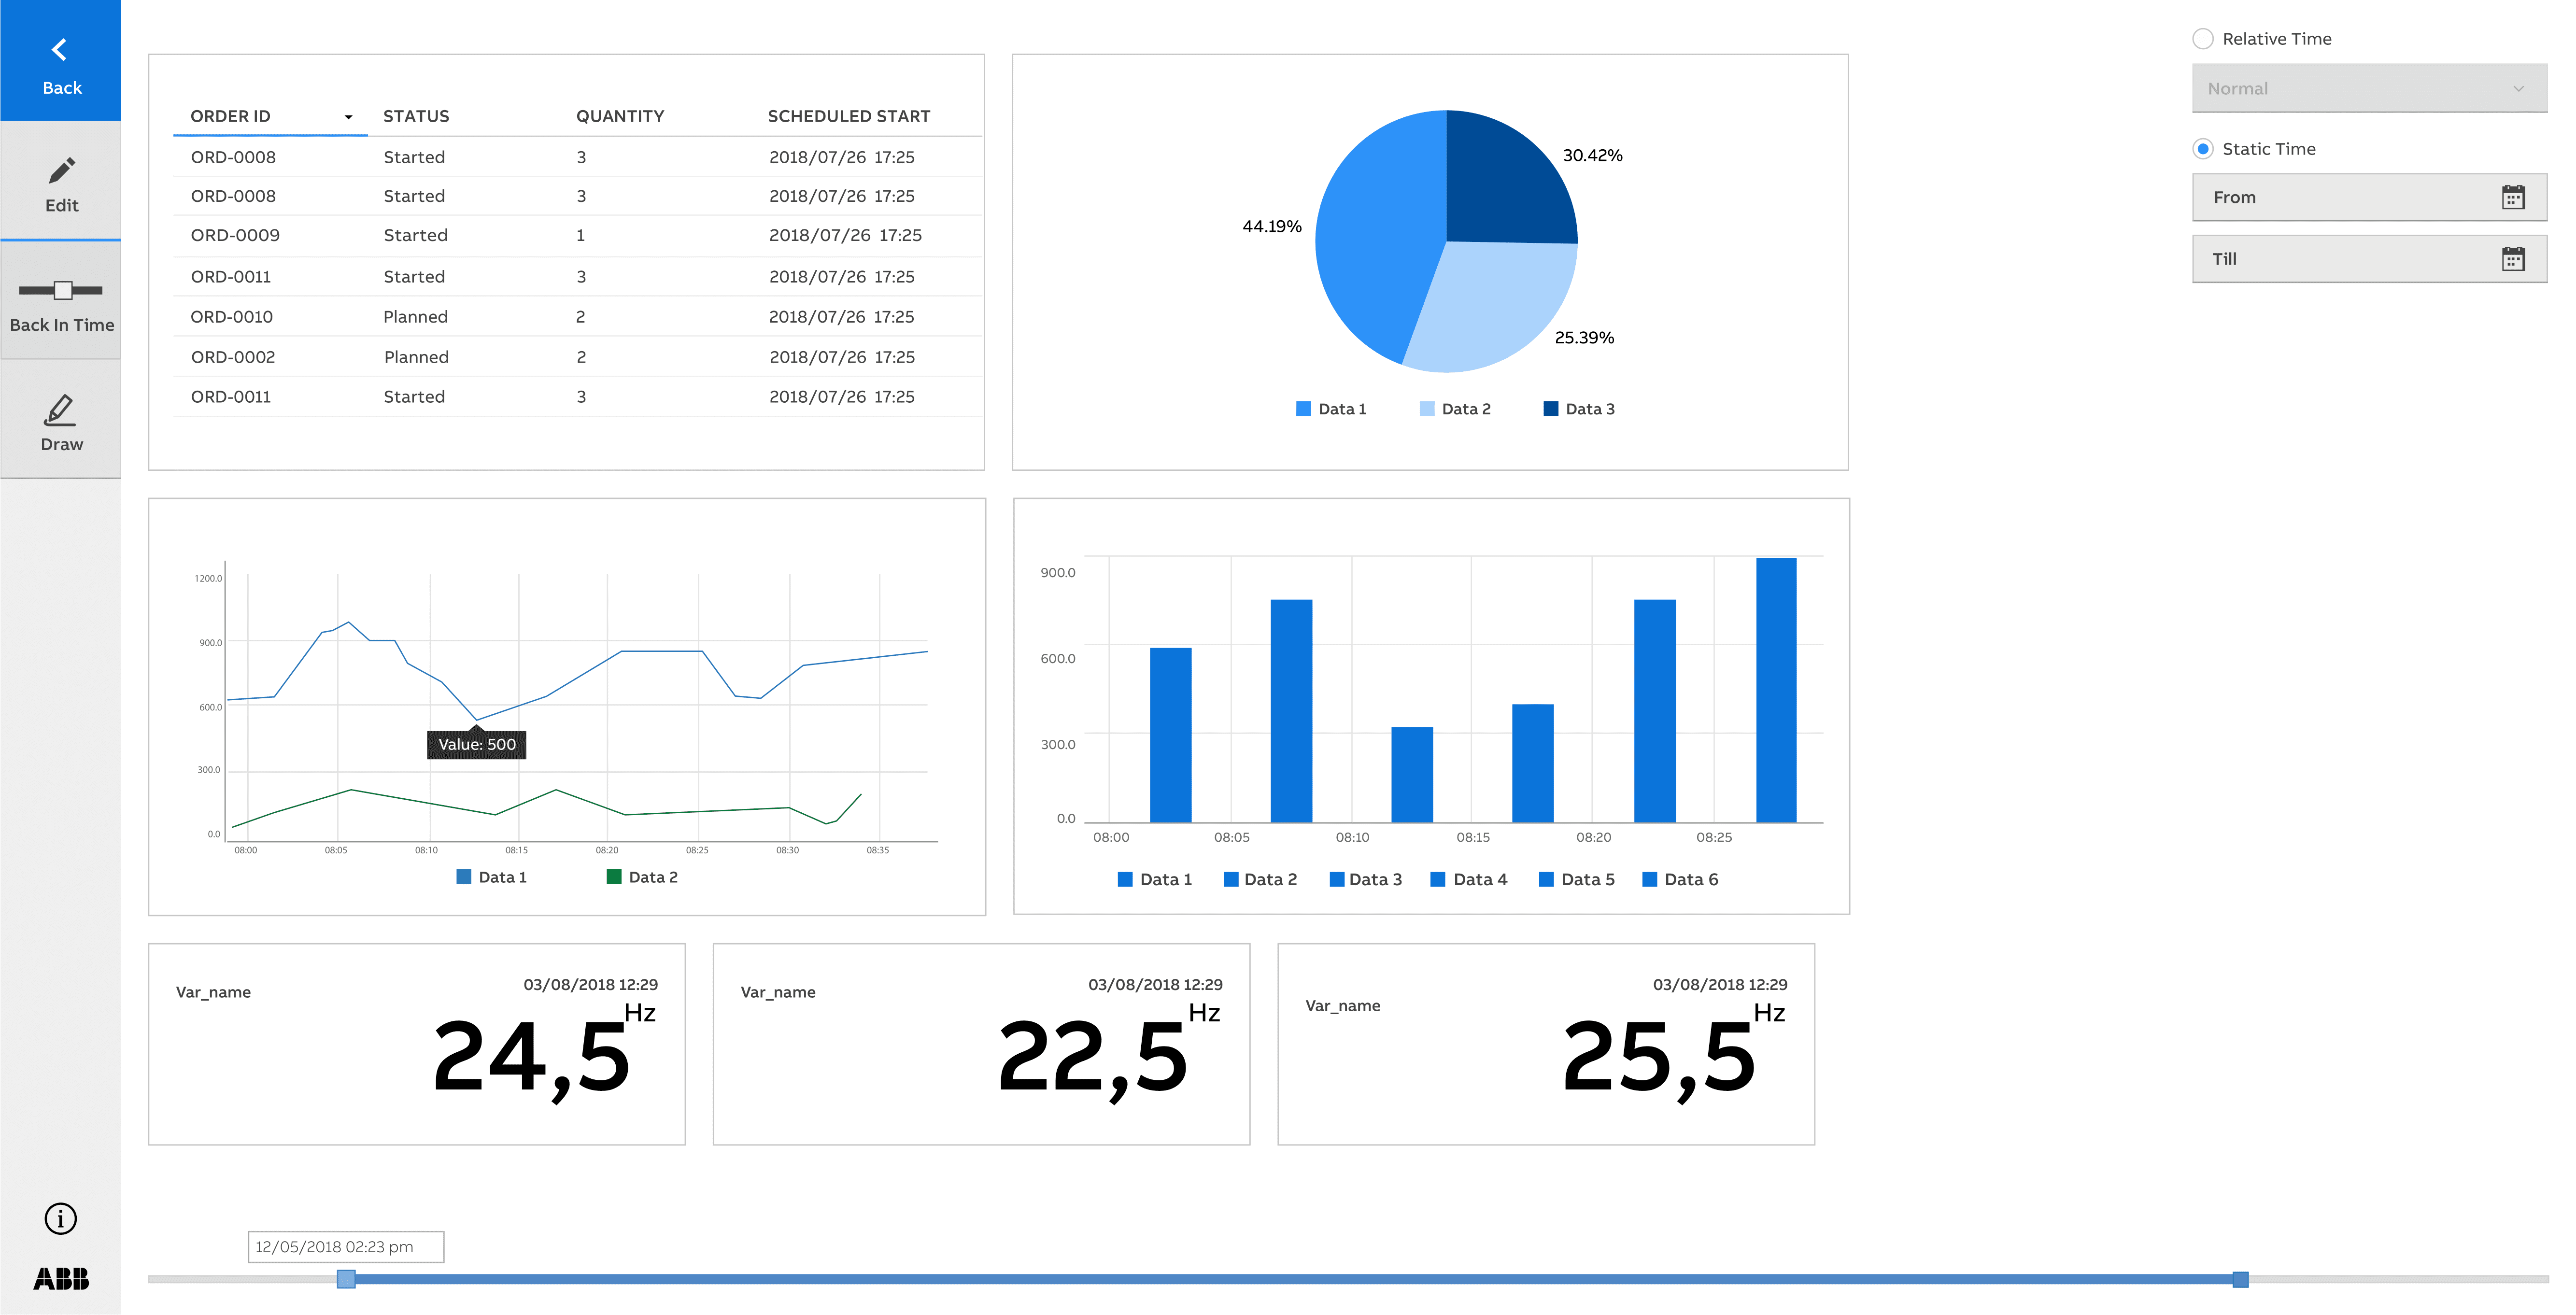The height and width of the screenshot is (1315, 2576).
Task: Click the left timeline slider handle
Action: pos(346,1279)
